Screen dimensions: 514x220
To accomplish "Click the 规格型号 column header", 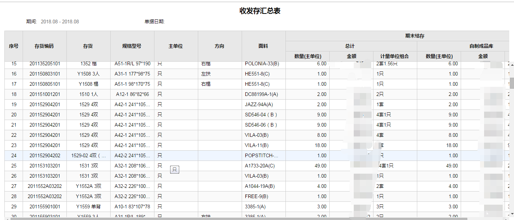I will [x=132, y=46].
